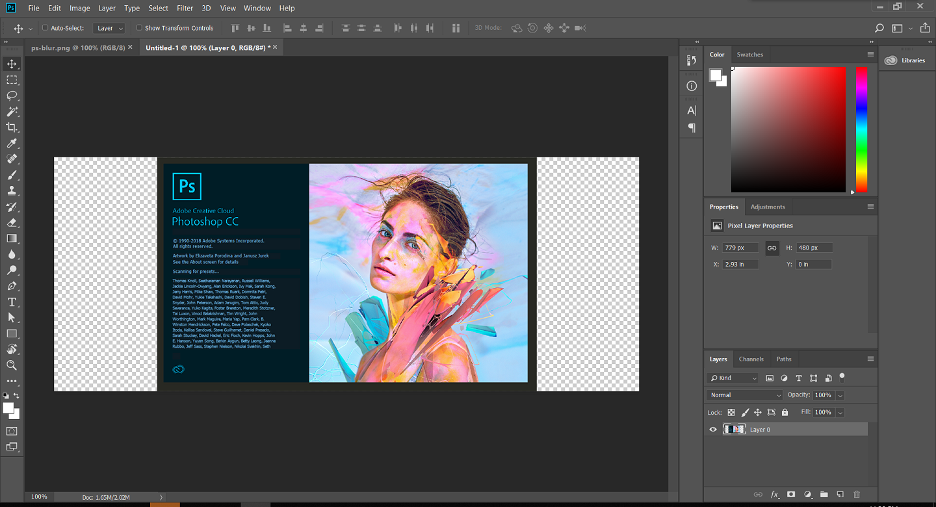Select the Rectangle shape tool
The height and width of the screenshot is (507, 936).
pyautogui.click(x=12, y=333)
